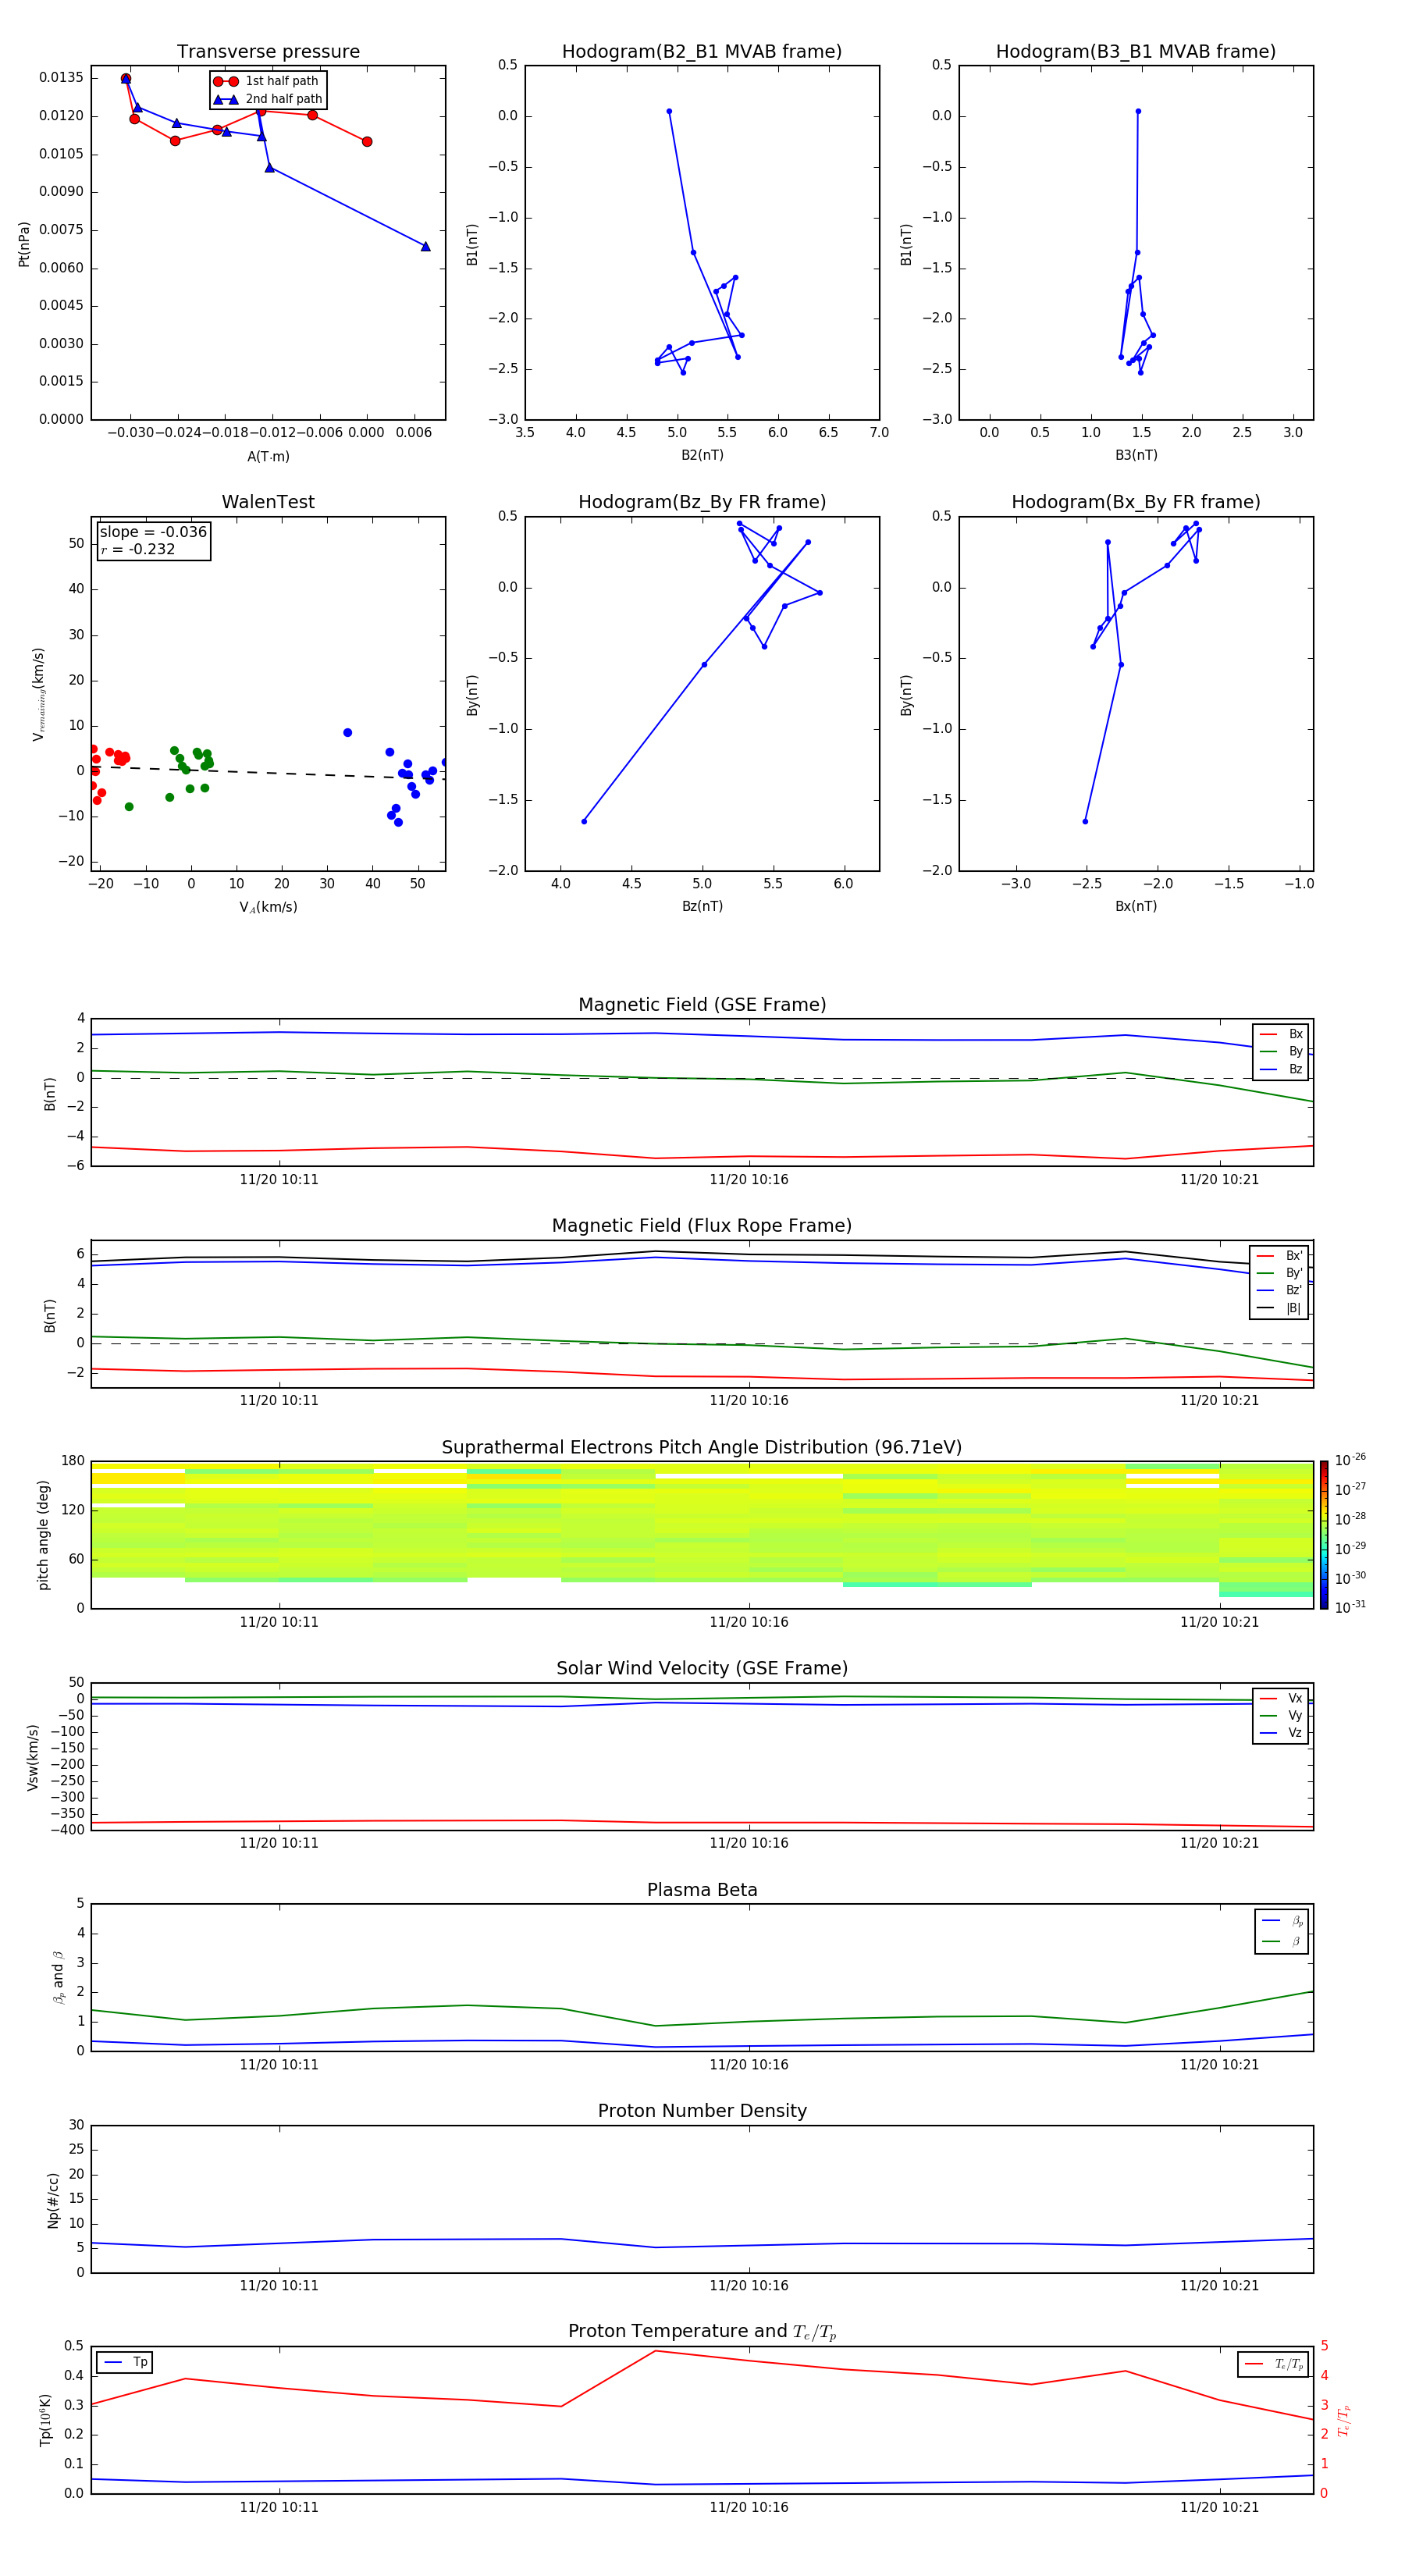Click the 'pitch angle (deg)' axis label

point(43,1535)
